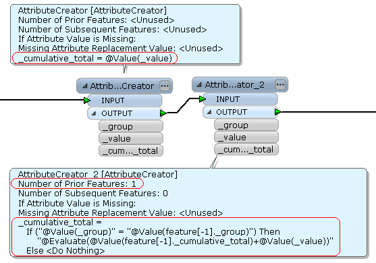Select the Attrib...Creator transformer title

122,86
